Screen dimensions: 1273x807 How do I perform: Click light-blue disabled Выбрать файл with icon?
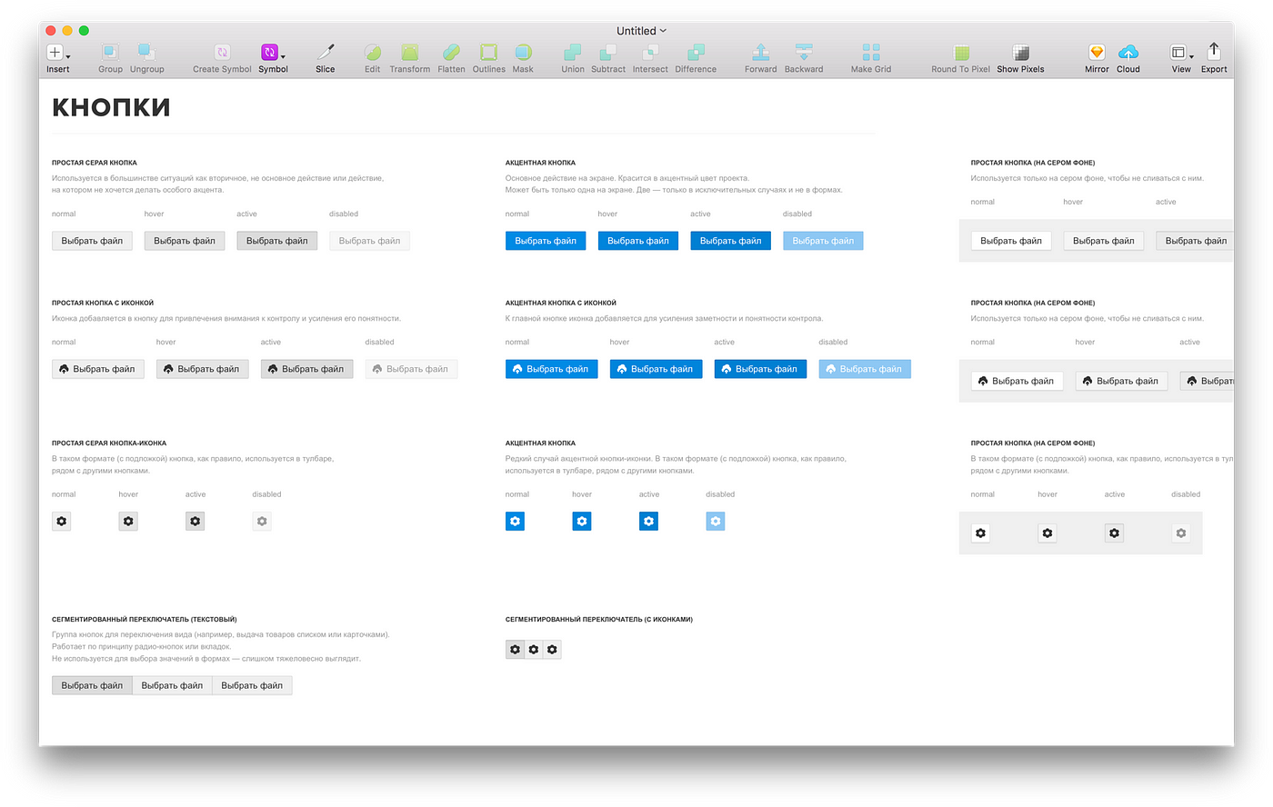[865, 369]
